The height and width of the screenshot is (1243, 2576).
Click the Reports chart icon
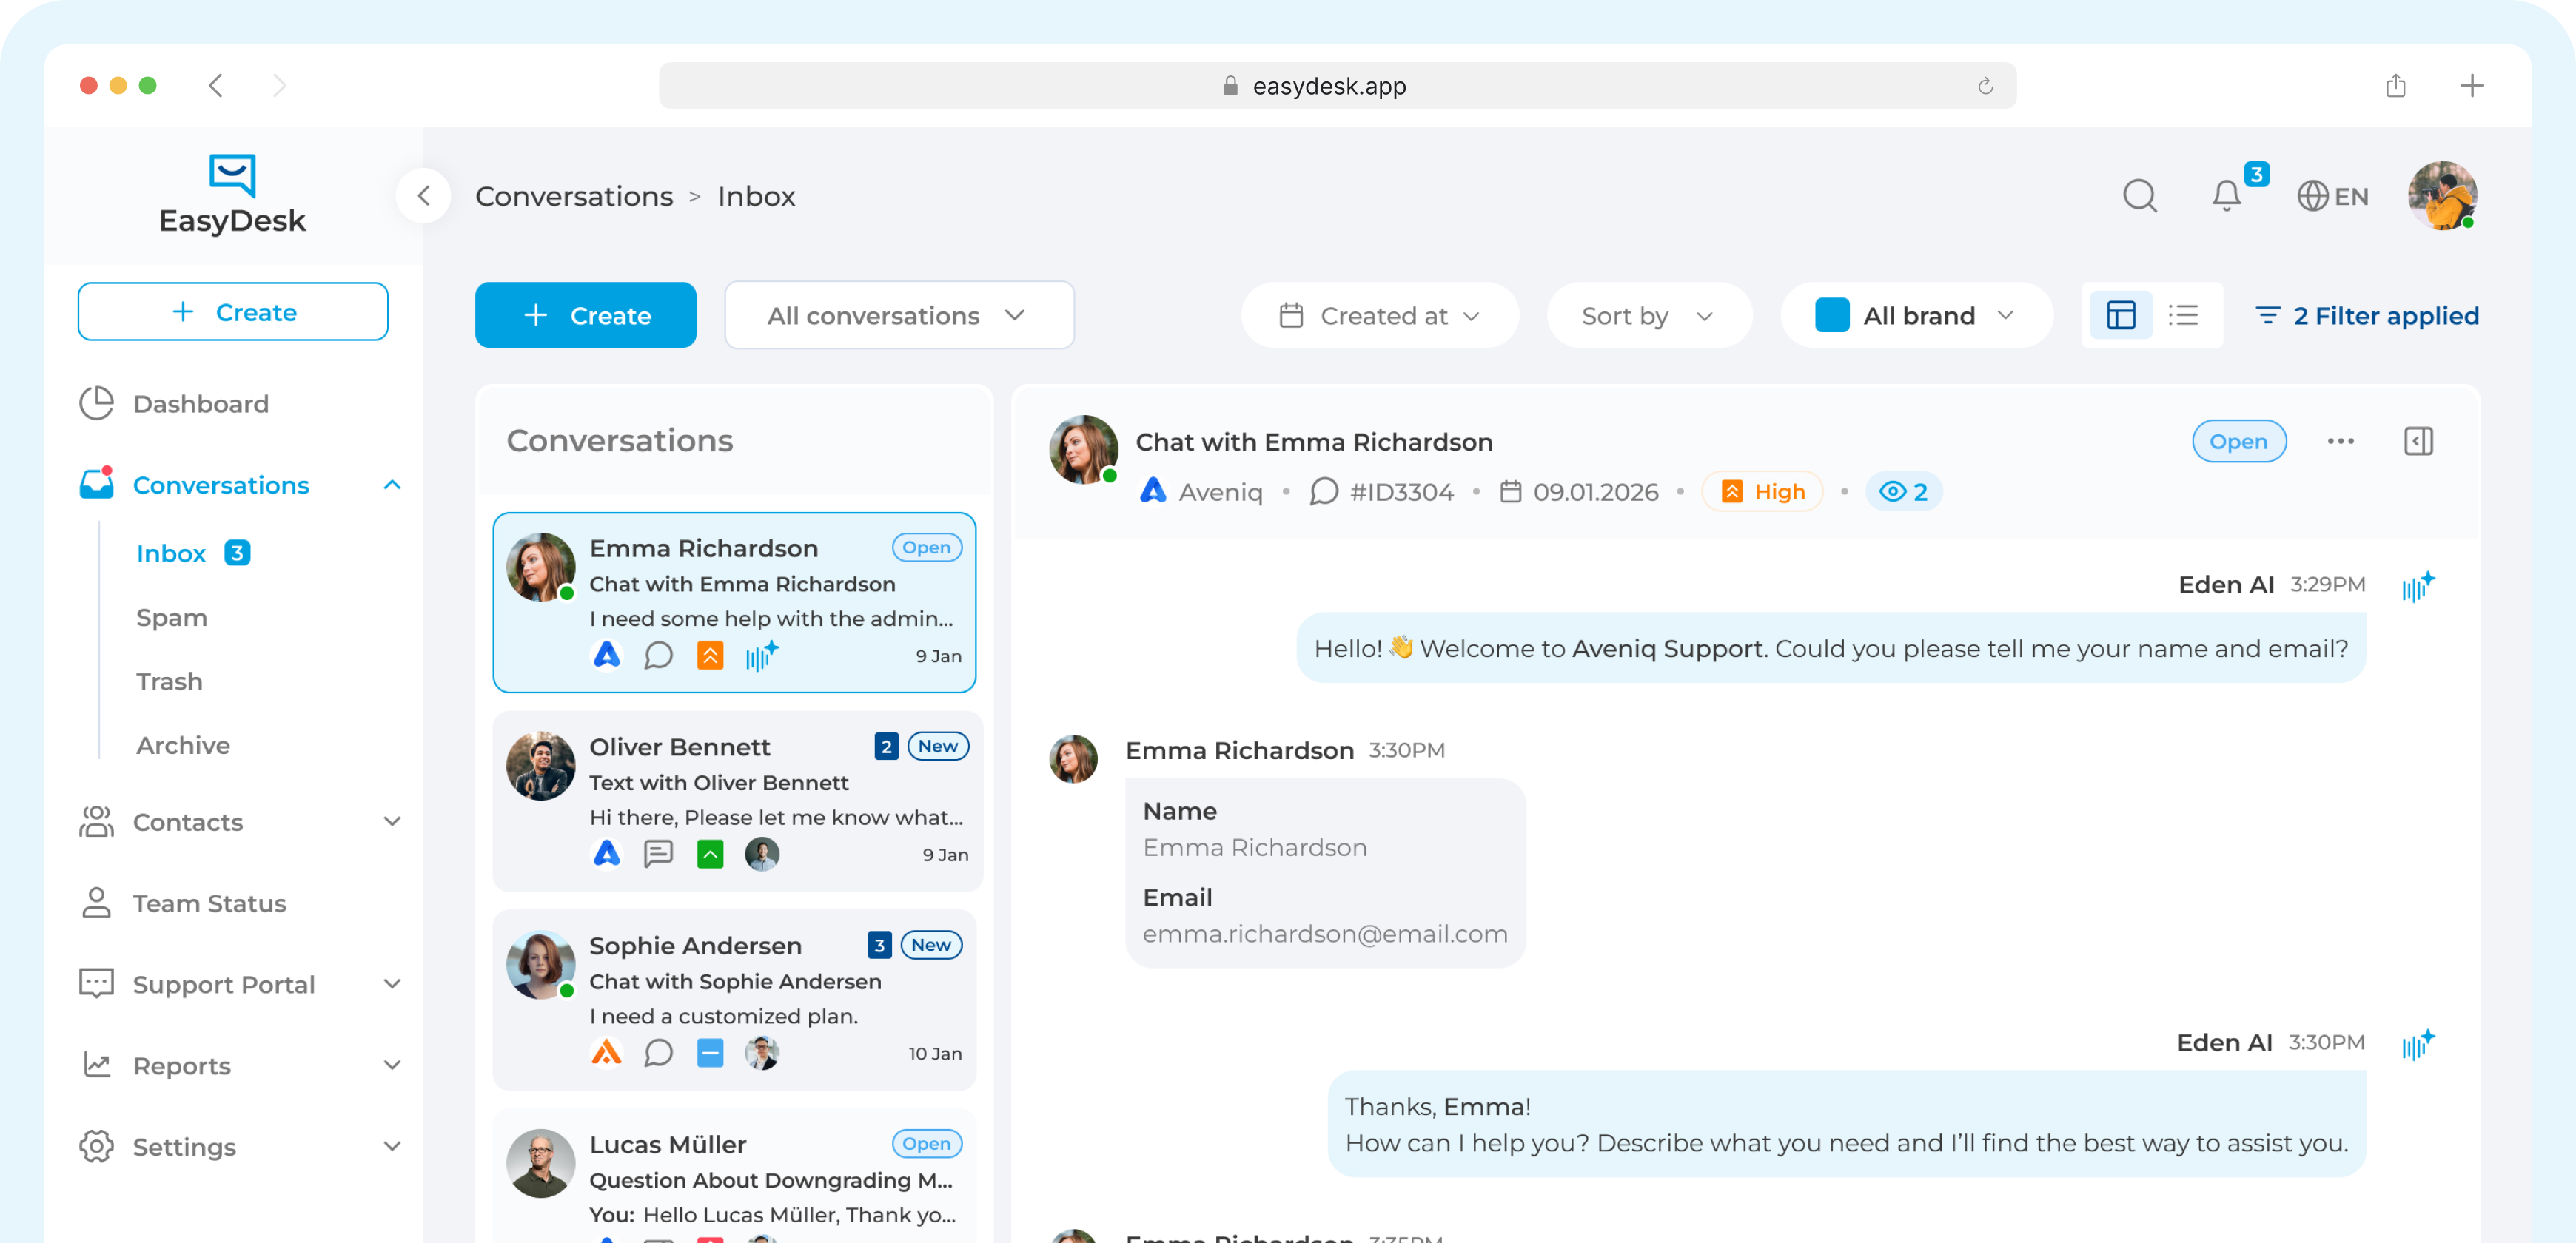pyautogui.click(x=97, y=1065)
